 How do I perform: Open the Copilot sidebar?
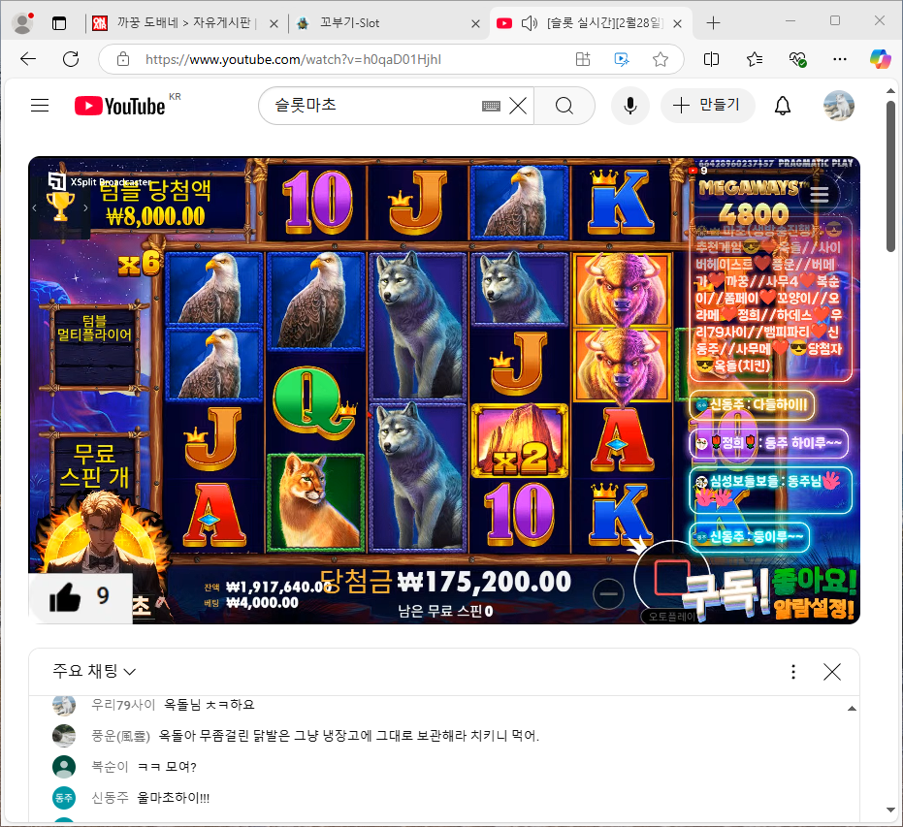click(881, 59)
